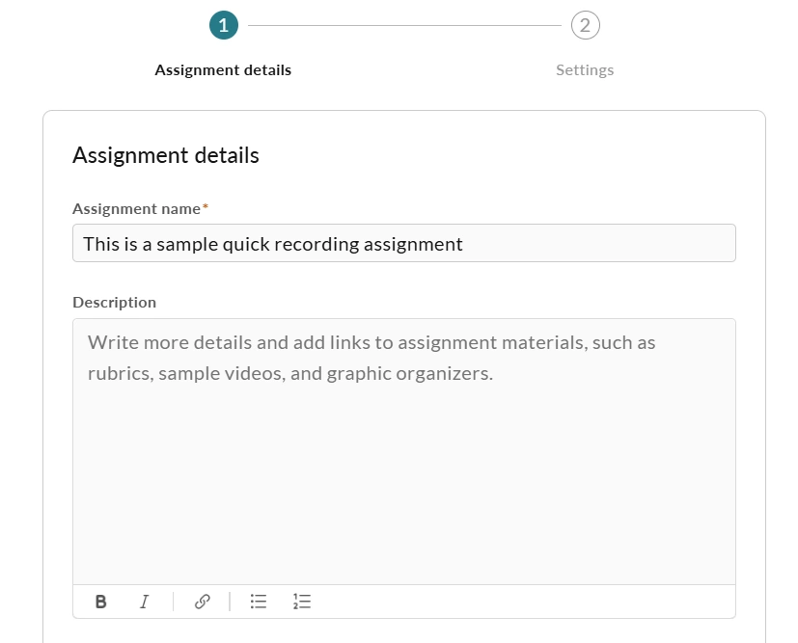
Task: Click the 'Assignment name' field label
Action: (136, 209)
